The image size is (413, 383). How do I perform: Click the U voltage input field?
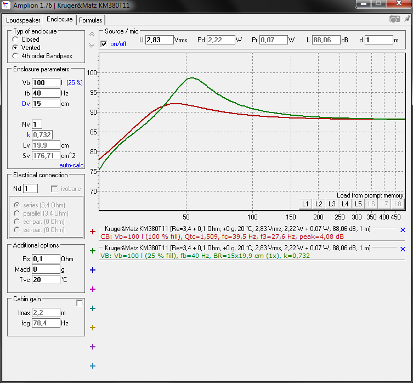click(160, 40)
